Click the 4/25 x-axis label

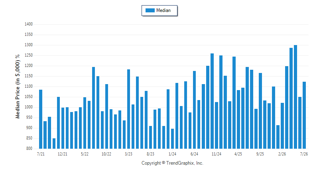tap(238, 154)
